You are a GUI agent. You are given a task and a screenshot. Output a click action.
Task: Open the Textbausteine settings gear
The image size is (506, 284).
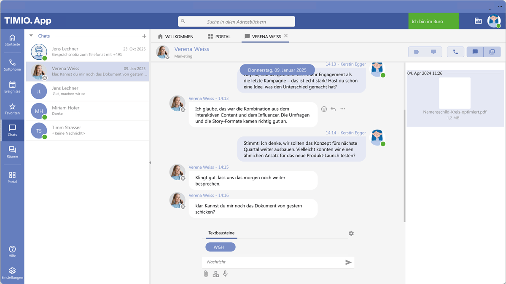(x=351, y=233)
